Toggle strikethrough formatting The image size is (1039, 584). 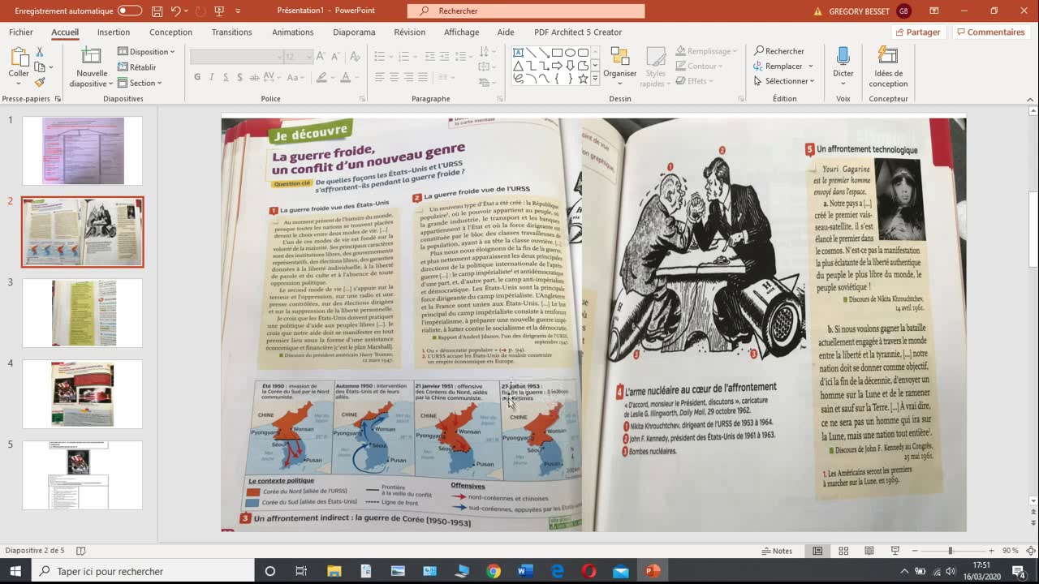pos(239,78)
